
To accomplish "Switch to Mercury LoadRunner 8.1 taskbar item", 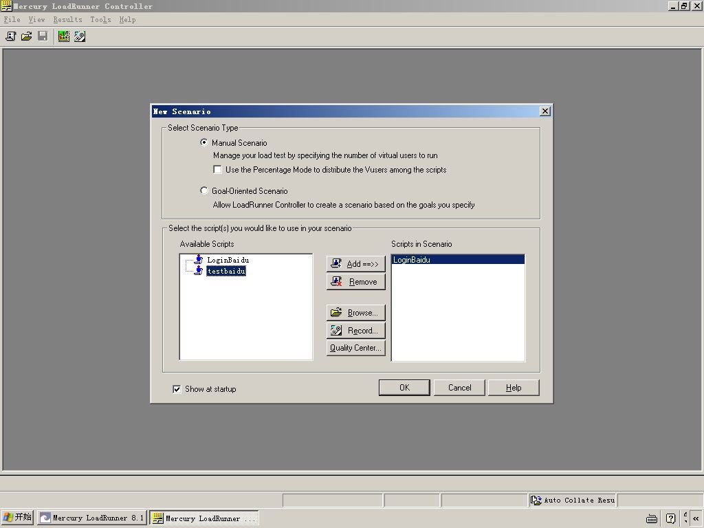I will pos(92,518).
